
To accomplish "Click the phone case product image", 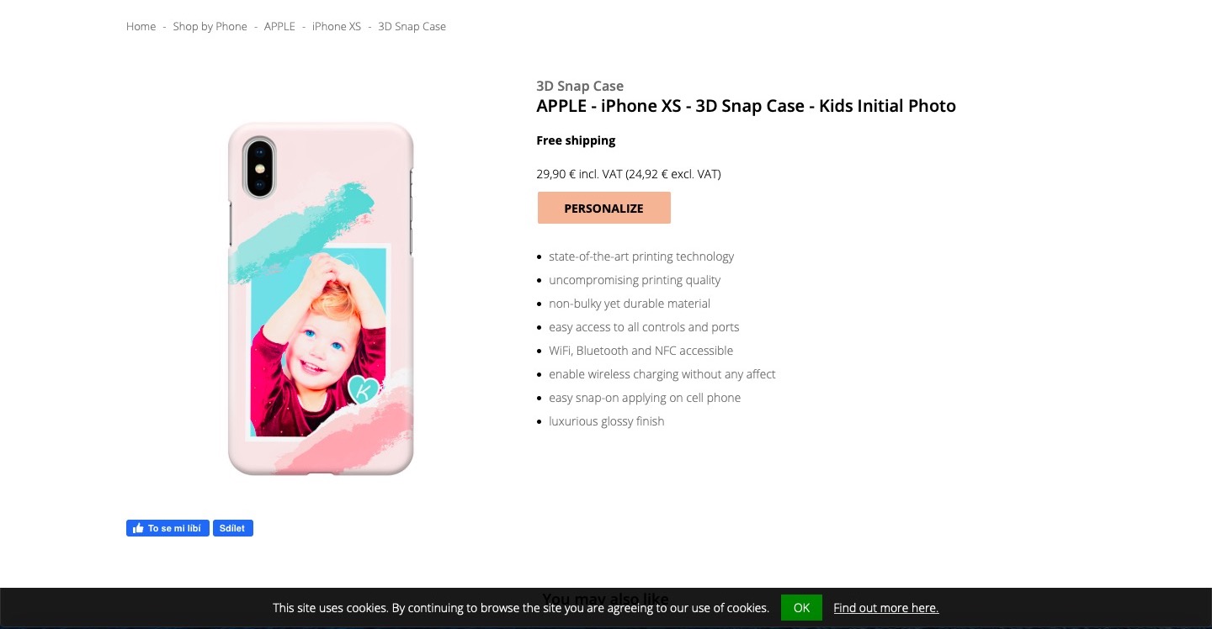I will pos(321,299).
